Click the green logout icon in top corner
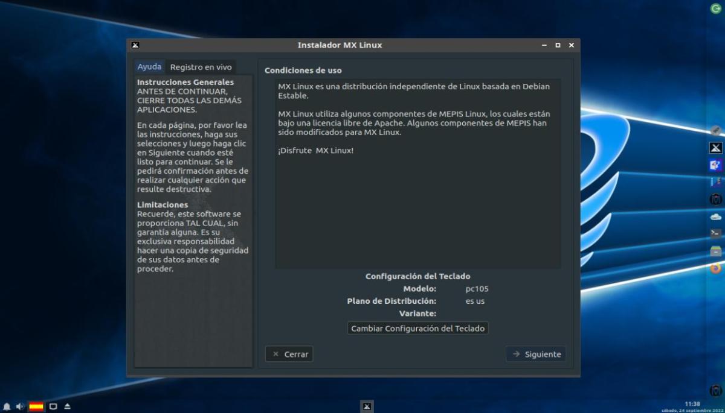Image resolution: width=725 pixels, height=413 pixels. click(x=716, y=8)
